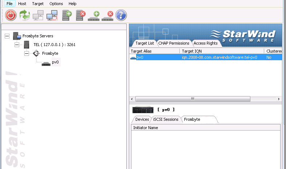Collapse the Frombyte Servers root node
The image size is (286, 169).
coord(7,36)
